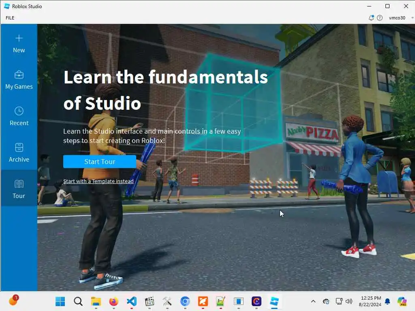Open the green chart notepad app in the taskbar

tap(221, 301)
